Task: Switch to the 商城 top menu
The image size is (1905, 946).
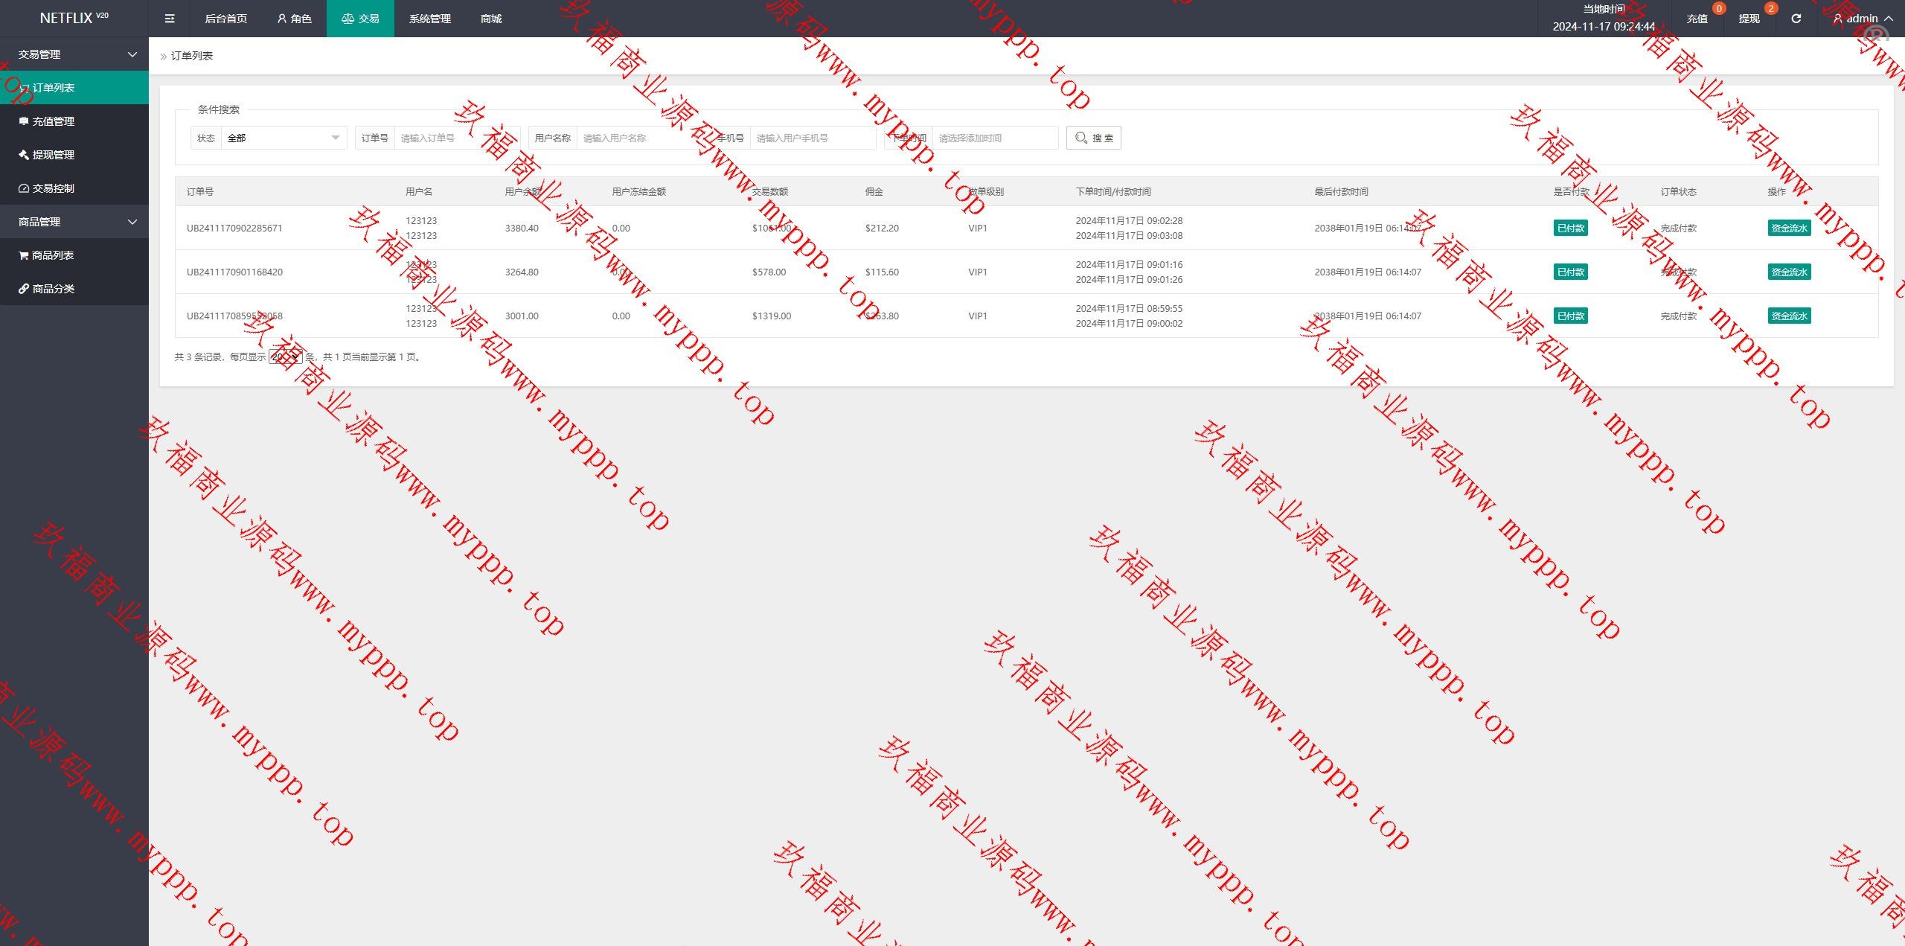Action: click(x=491, y=19)
